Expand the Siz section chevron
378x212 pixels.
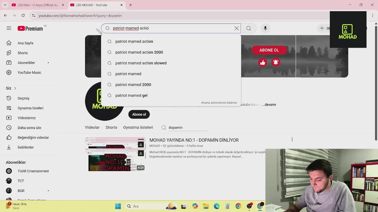(x=15, y=88)
